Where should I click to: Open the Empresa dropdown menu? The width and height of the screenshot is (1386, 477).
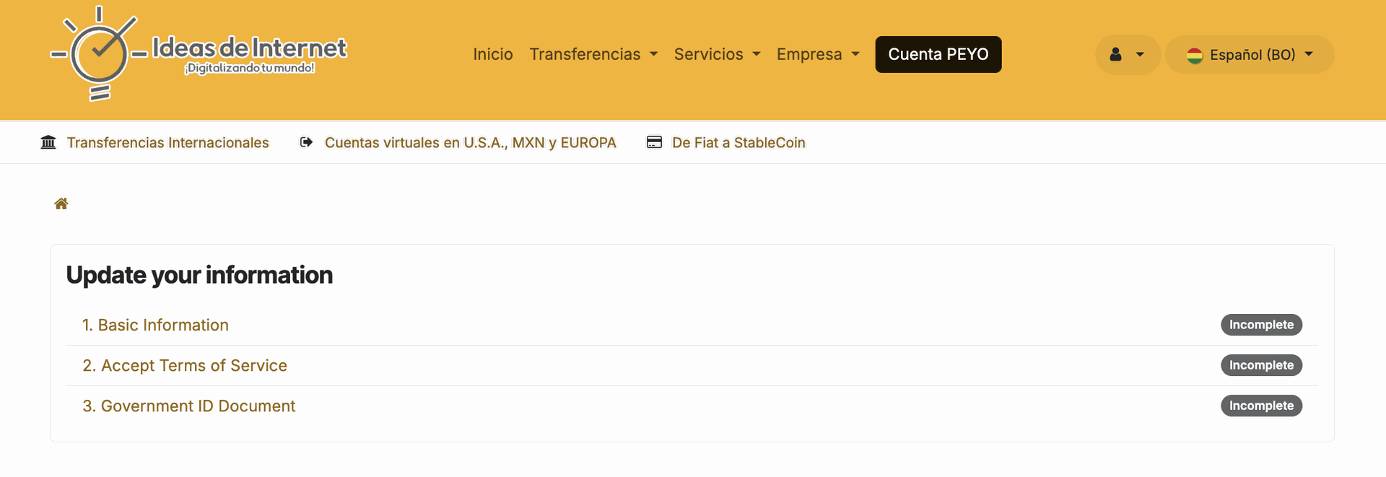click(818, 55)
